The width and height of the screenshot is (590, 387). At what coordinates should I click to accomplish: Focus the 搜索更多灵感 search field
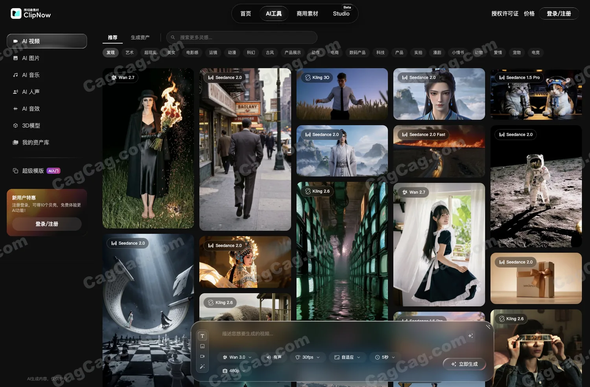tap(242, 37)
